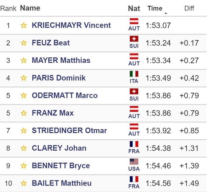Toggle favorite star for FEUZ Beat
The width and height of the screenshot is (207, 192).
coord(24,43)
